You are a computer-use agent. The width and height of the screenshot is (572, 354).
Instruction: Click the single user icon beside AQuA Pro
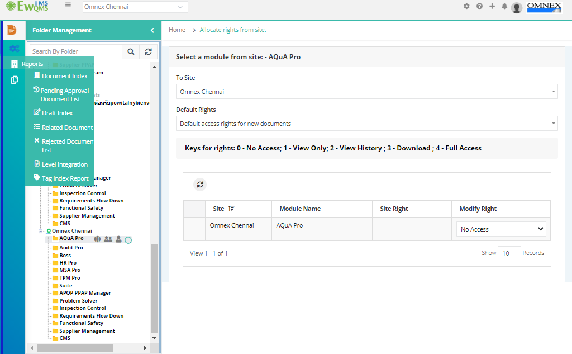pos(118,239)
